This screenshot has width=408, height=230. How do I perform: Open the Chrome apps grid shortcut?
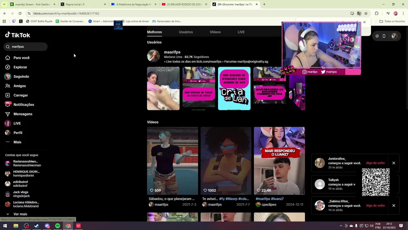4,21
